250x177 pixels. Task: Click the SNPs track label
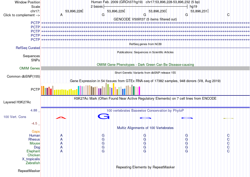(36, 60)
